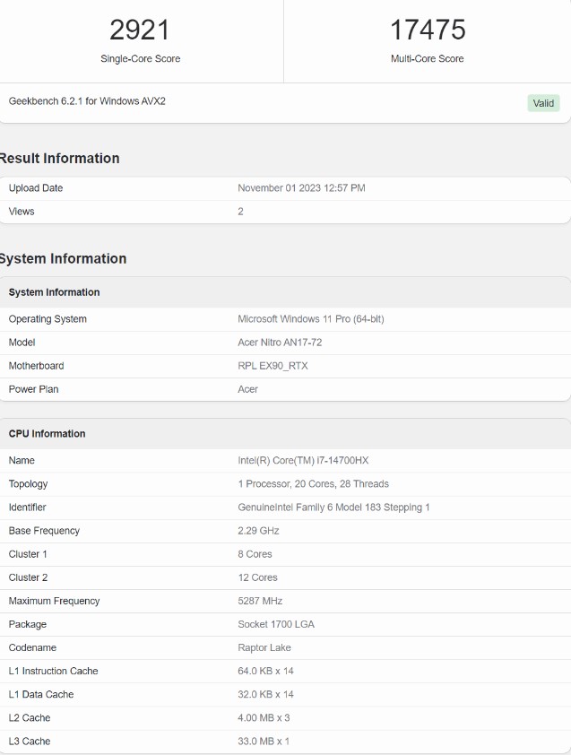
Task: Select package value Socket 1700 LGA
Action: [x=276, y=624]
